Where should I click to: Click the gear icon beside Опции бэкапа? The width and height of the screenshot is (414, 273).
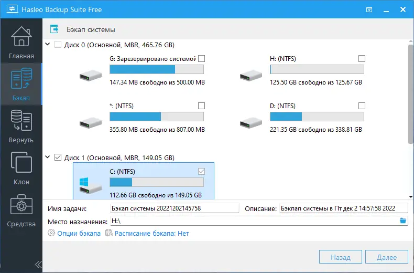pyautogui.click(x=51, y=233)
